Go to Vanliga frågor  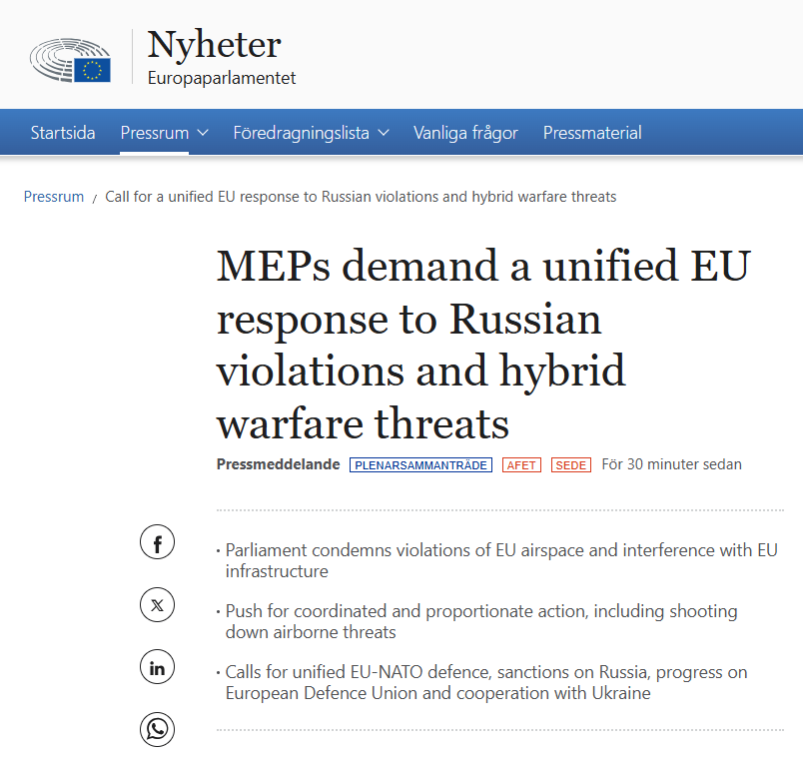click(465, 133)
